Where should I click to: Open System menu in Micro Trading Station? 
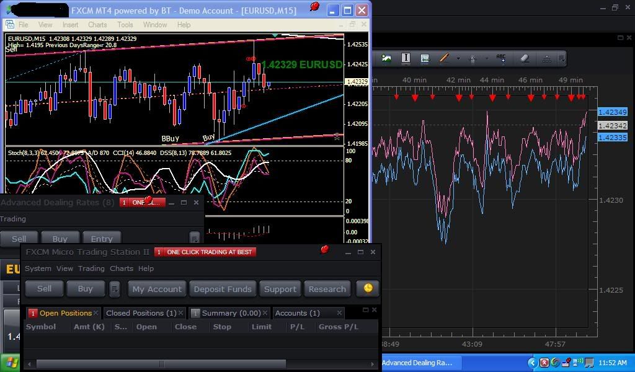38,268
